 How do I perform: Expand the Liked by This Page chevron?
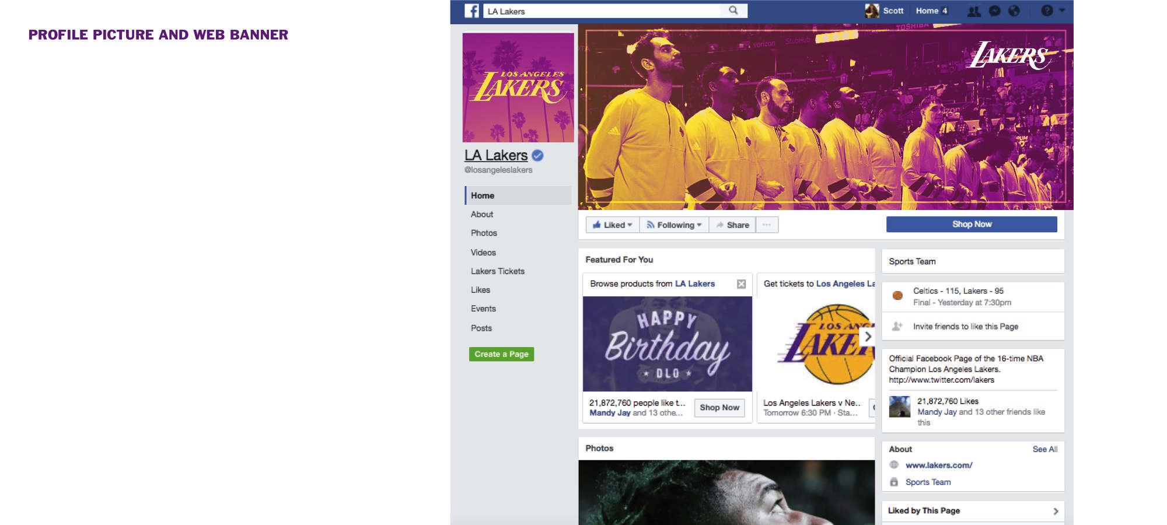point(1056,511)
